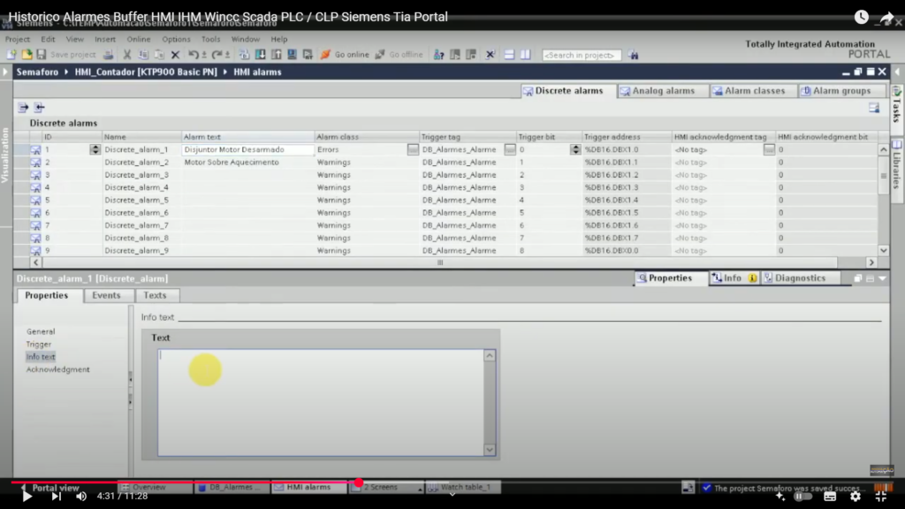Collapse the inspector window with the arrow
905x509 pixels.
[x=883, y=278]
